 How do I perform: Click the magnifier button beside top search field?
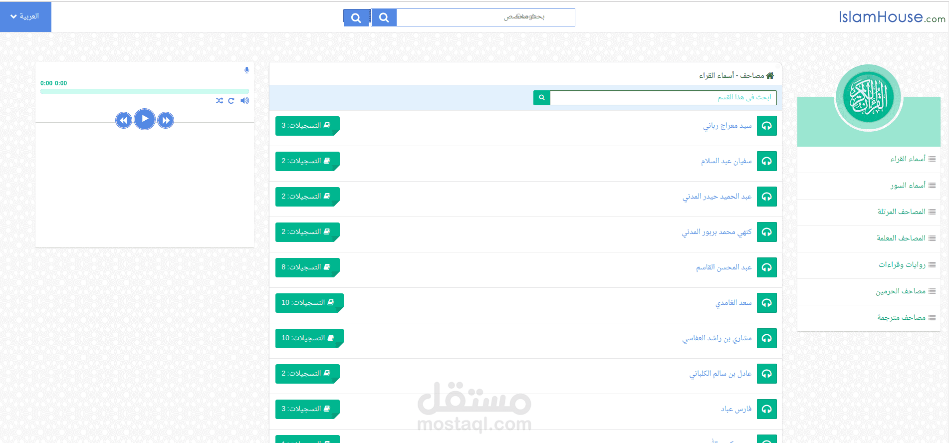click(x=384, y=17)
